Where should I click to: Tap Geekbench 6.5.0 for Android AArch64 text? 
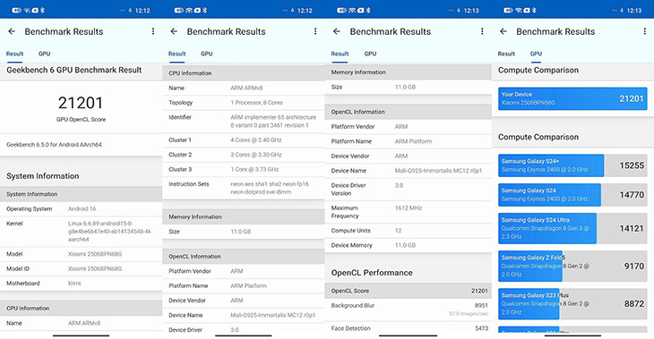tap(55, 145)
